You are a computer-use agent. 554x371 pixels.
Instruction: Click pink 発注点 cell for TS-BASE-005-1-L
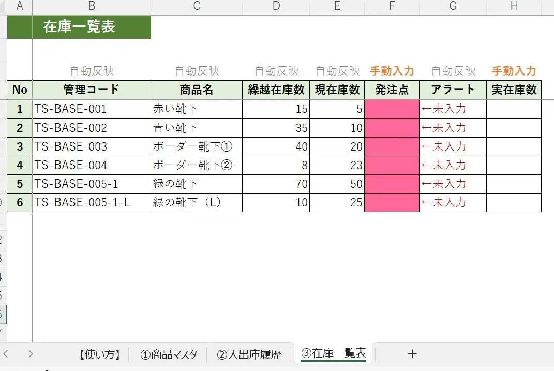392,202
